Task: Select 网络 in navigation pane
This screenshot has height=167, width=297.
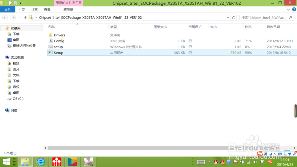Action: 14,110
